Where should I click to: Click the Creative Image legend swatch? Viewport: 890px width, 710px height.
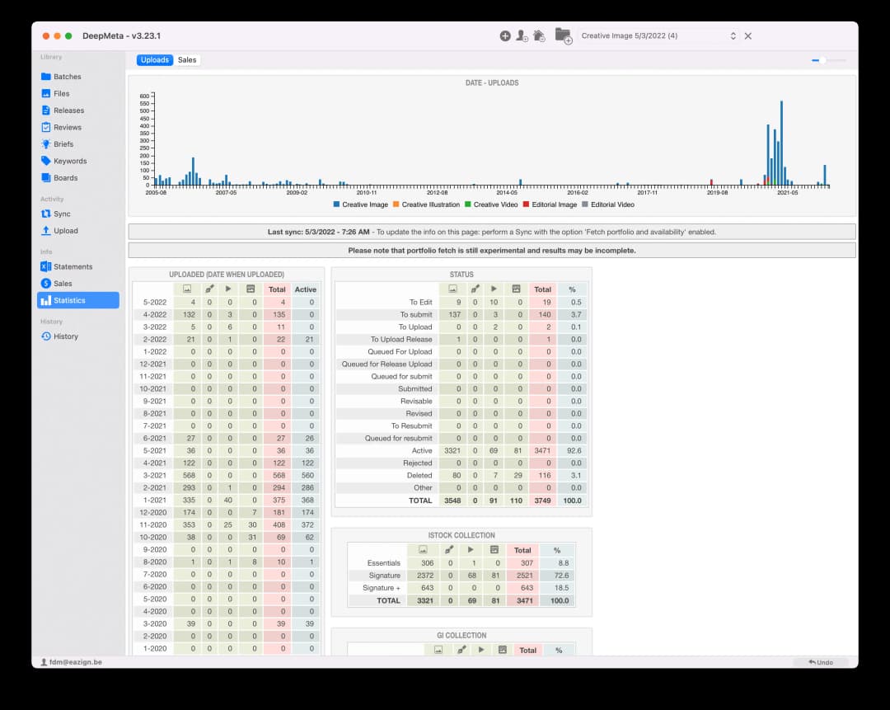(x=336, y=205)
